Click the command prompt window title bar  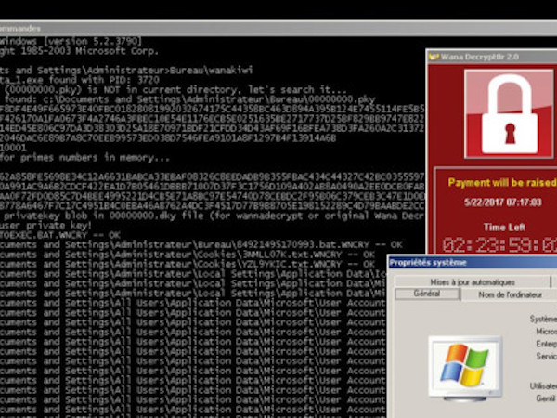coord(278,28)
